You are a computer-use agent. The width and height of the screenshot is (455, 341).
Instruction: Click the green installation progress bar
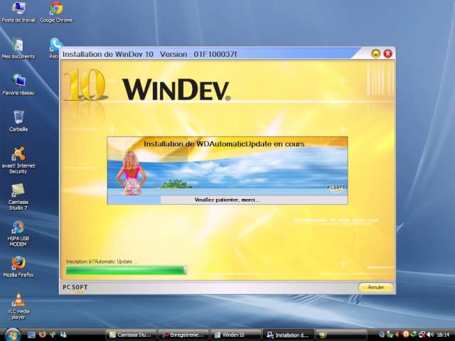pos(126,270)
